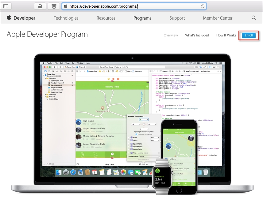
Task: Show the Safari sidebar
Action: coord(6,6)
